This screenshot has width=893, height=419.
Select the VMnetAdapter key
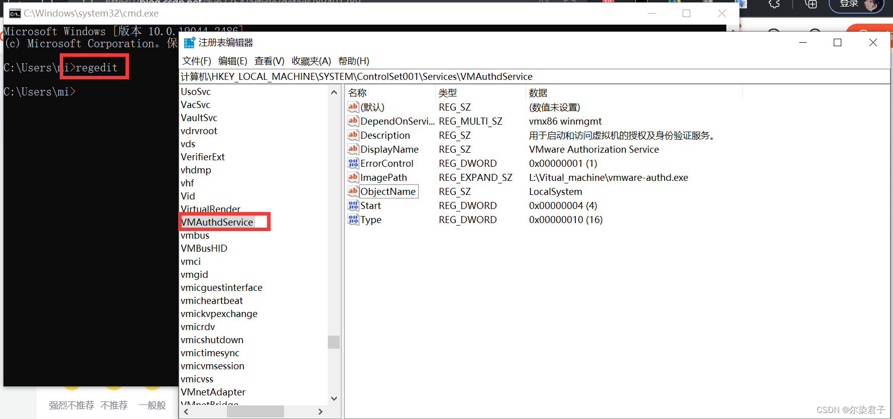pyautogui.click(x=213, y=392)
